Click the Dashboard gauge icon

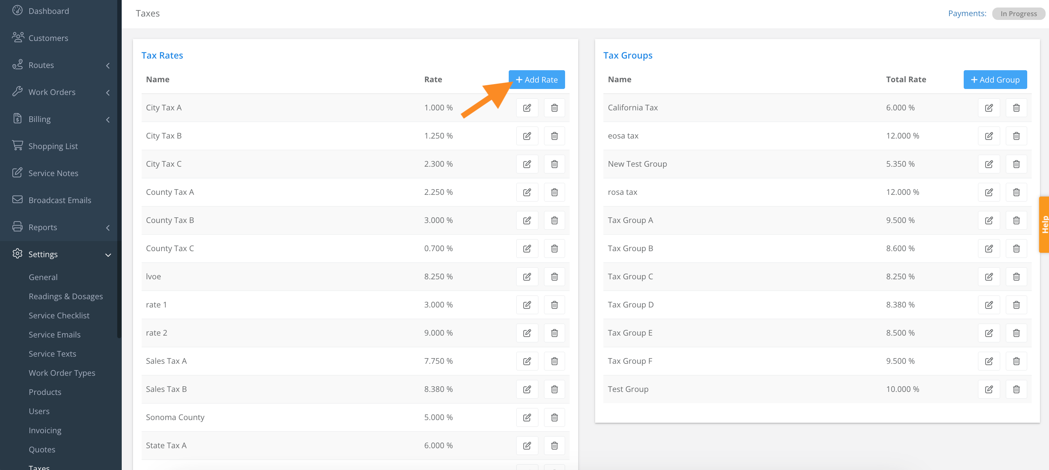point(17,10)
